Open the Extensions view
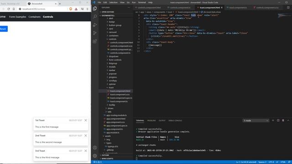 pyautogui.click(x=95, y=41)
